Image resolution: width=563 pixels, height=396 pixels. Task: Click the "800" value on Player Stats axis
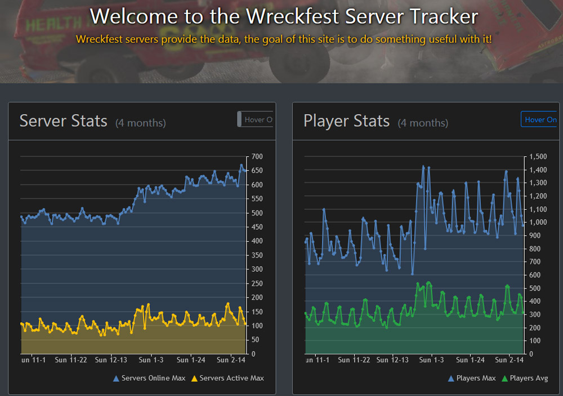[x=535, y=249]
